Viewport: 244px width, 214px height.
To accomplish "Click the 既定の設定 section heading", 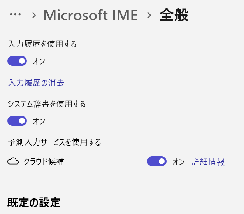I will click(x=34, y=203).
